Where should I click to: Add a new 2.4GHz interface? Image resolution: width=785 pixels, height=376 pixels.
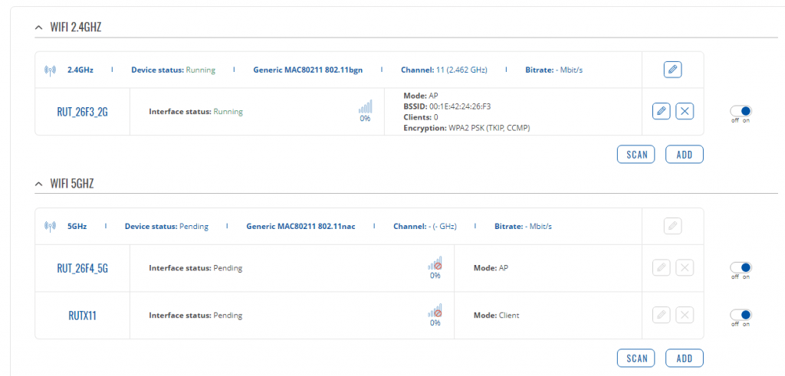685,155
